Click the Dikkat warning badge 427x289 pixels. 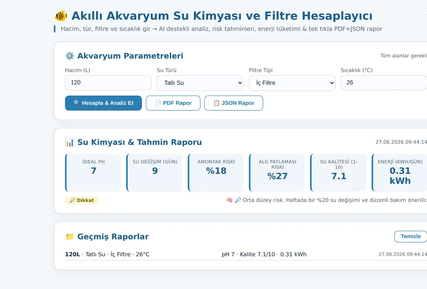(x=82, y=200)
